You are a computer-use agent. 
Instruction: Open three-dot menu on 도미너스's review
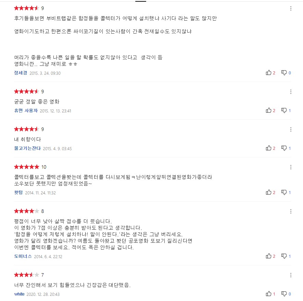(x=291, y=212)
